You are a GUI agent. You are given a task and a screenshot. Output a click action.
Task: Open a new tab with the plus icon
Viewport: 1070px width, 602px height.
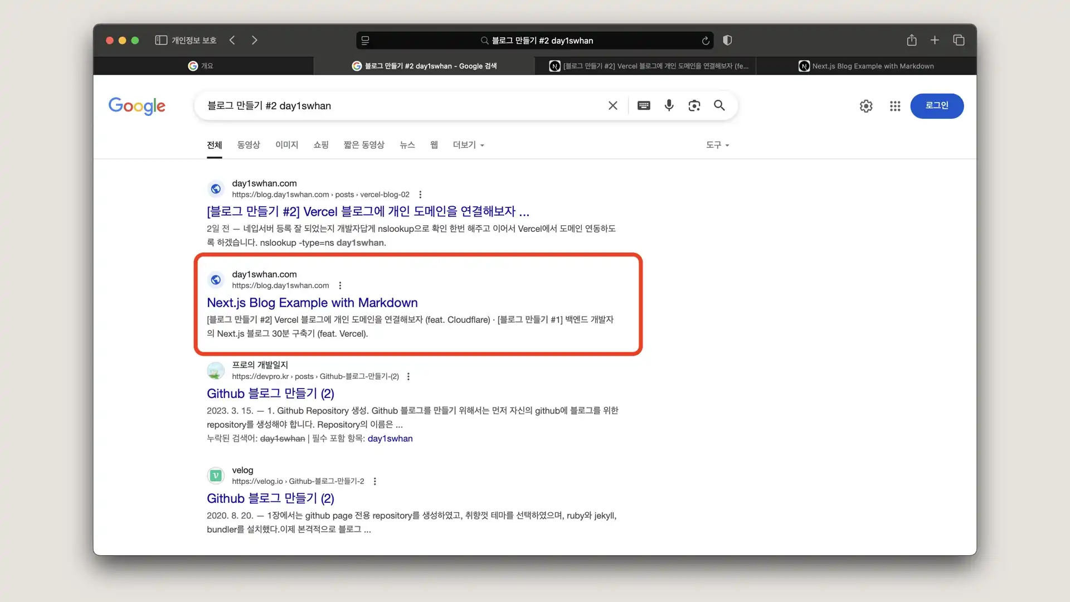coord(935,40)
